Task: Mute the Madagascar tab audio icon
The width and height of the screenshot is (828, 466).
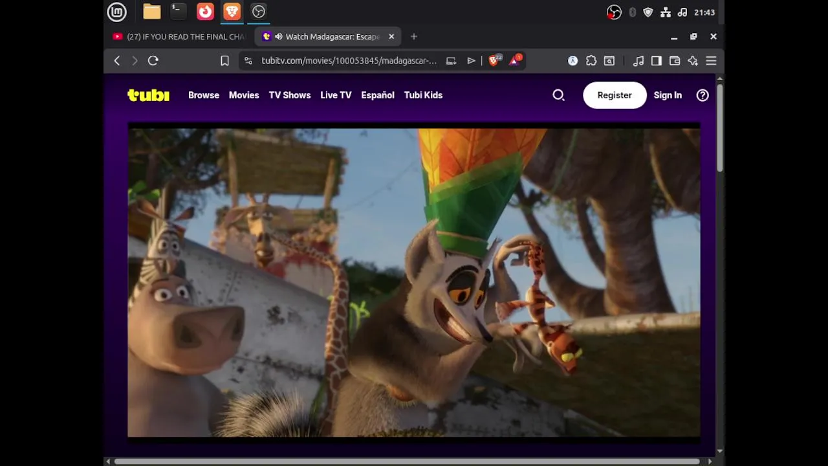Action: pyautogui.click(x=278, y=37)
